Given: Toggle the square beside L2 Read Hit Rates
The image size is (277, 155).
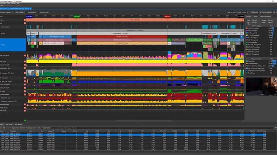Looking at the screenshot, I should click(x=25, y=95).
